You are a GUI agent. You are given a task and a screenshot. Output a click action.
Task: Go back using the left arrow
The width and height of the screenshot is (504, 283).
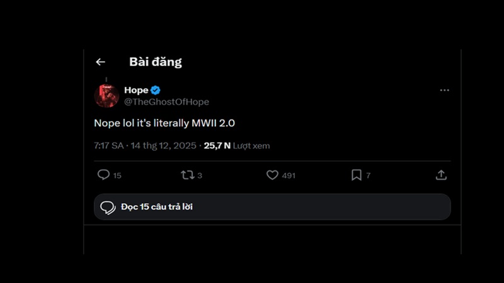(x=100, y=62)
